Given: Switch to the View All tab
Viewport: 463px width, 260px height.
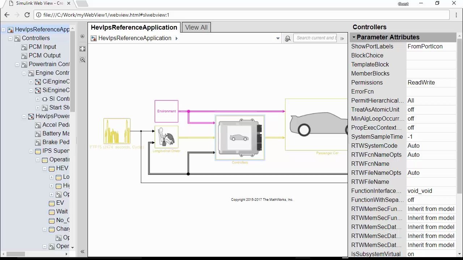Looking at the screenshot, I should pos(196,27).
